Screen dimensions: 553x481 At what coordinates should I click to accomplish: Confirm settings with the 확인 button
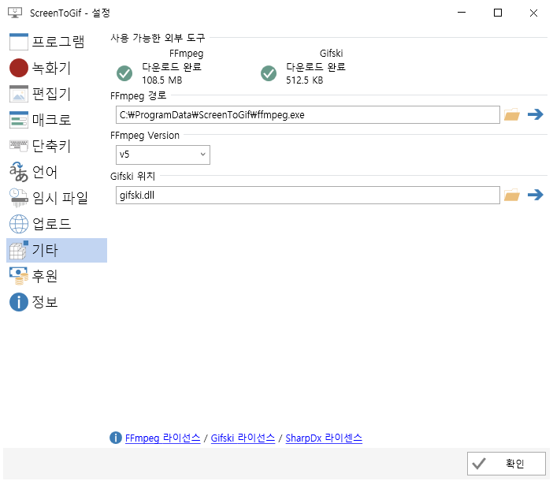(506, 464)
